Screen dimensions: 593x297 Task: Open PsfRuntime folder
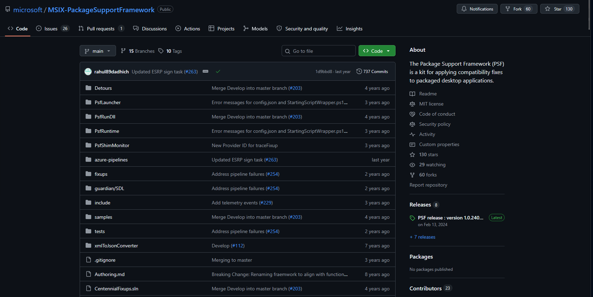click(107, 131)
